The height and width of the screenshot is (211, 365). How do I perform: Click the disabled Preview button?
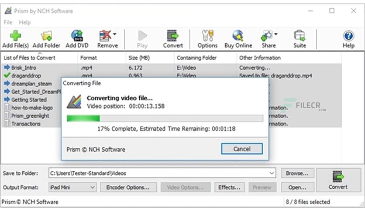(262, 187)
